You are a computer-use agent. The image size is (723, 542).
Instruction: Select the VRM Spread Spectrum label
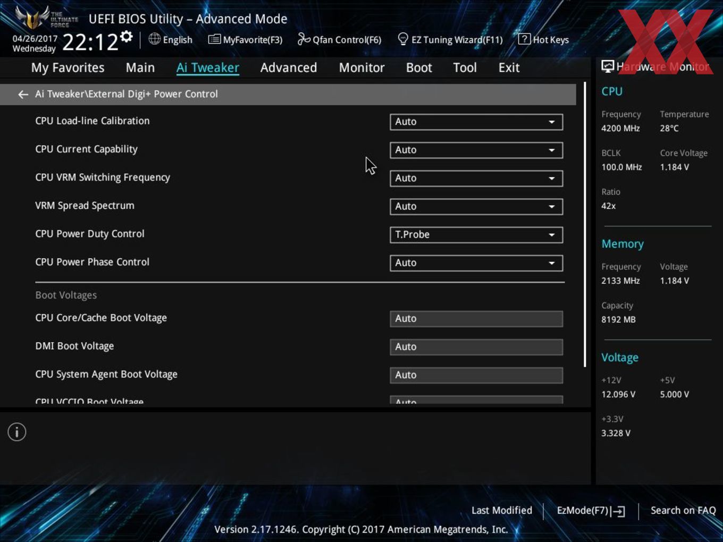click(85, 206)
